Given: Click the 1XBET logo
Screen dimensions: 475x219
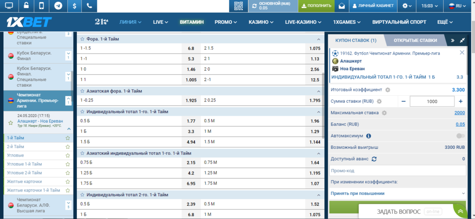Looking at the screenshot, I should (x=29, y=22).
